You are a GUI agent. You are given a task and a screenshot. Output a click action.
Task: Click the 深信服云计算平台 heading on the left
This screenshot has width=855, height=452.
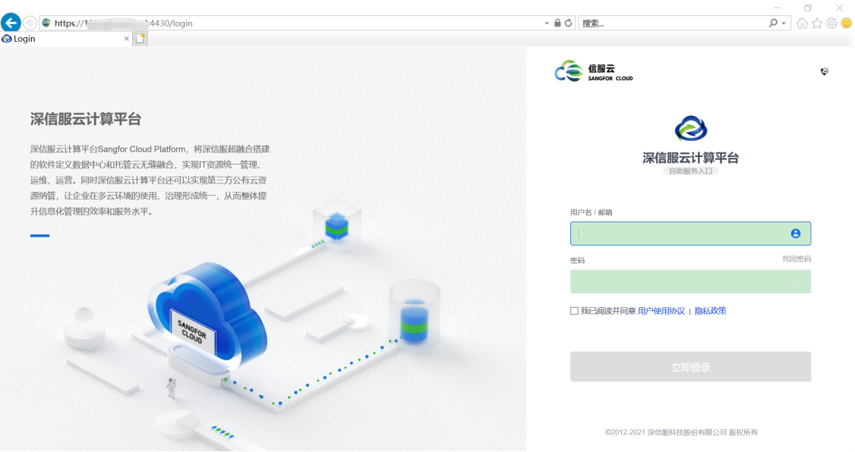pos(86,119)
